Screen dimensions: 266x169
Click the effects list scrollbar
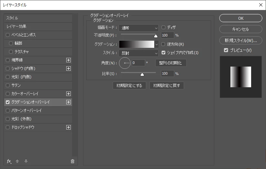point(75,85)
